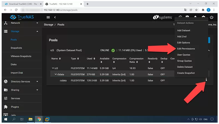Screen dimensions: 219x124
Task: Open a new browser tab
Action: coord(87,4)
